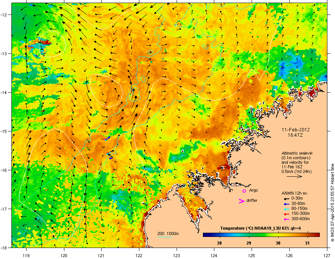
Task: Click the magenta drifter arrowhead legend marker
Action: [x=241, y=201]
